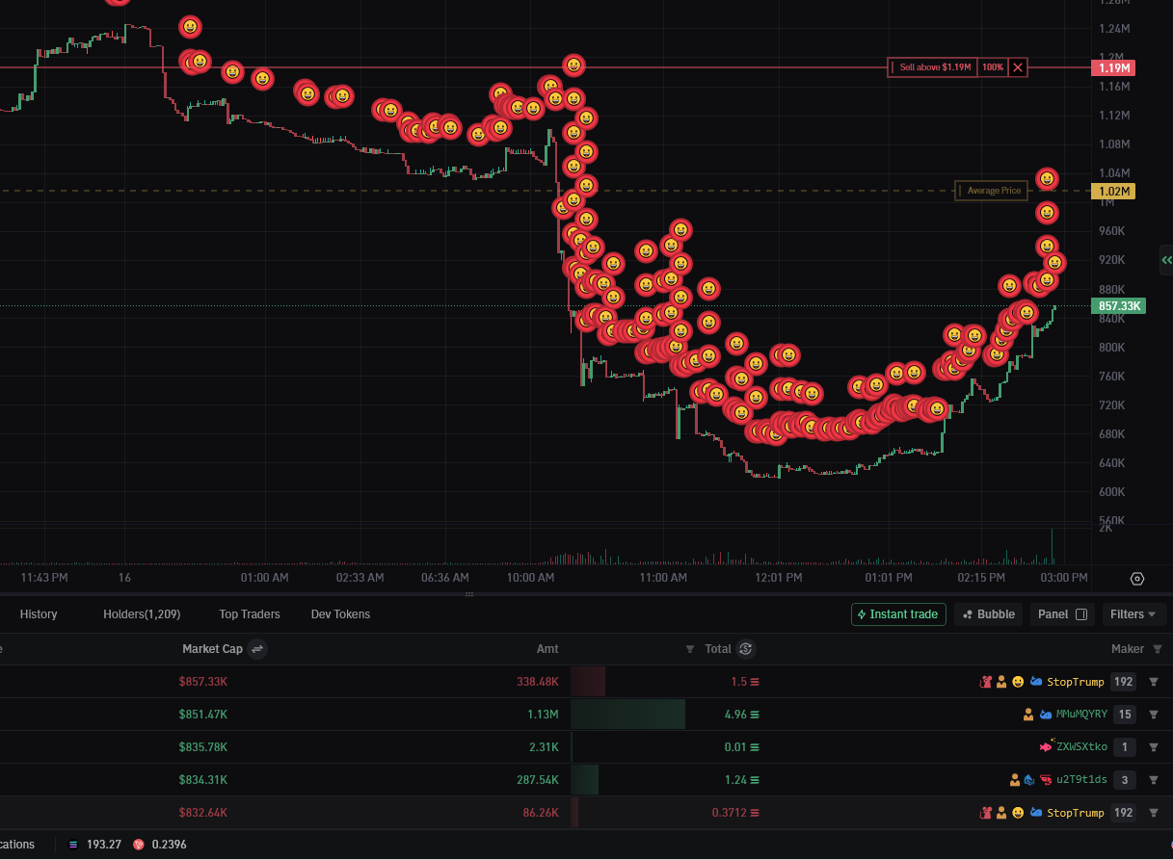Click the $851.47K market cap cell
Screen dimensions: 1173x860
(x=203, y=715)
